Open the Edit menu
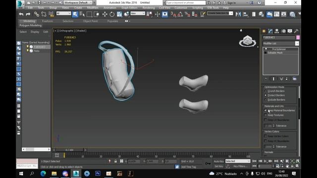 (x=30, y=8)
